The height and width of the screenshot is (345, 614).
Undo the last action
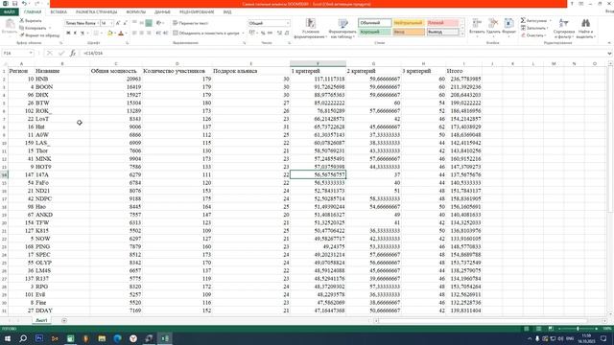(24, 4)
